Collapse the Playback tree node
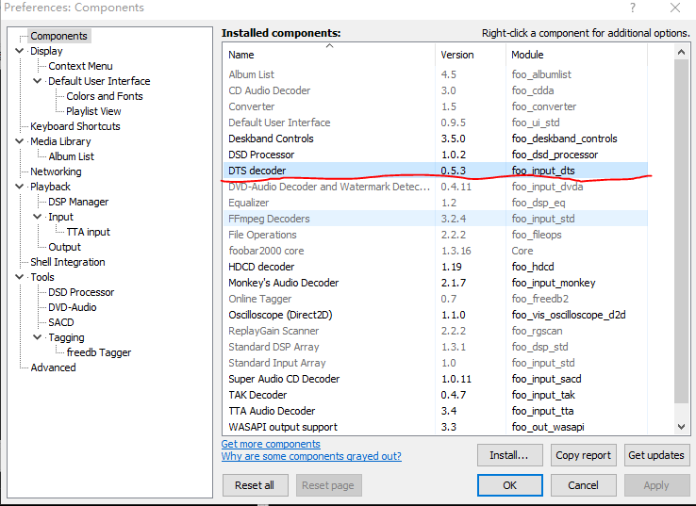 click(22, 187)
